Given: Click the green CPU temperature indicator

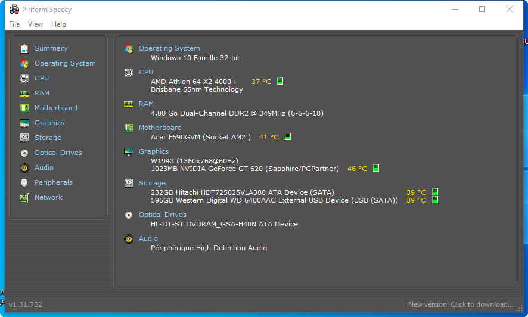Looking at the screenshot, I should 280,81.
